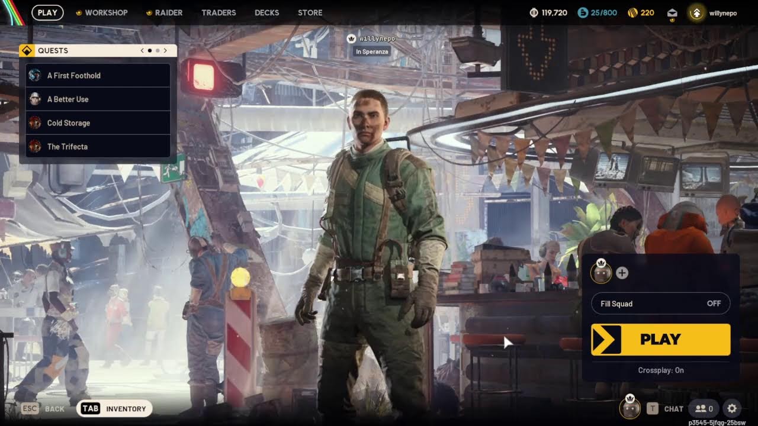Click the trader portrait beside The Trifecta
Screen dimensions: 758x426
[35, 146]
